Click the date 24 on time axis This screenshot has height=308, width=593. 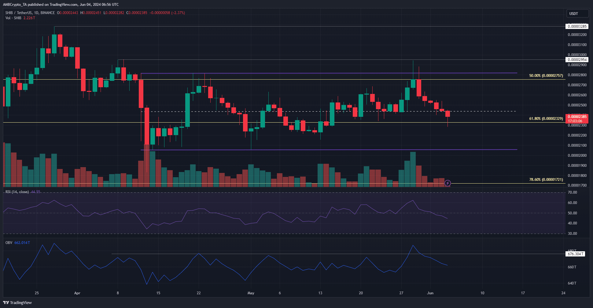point(563,293)
